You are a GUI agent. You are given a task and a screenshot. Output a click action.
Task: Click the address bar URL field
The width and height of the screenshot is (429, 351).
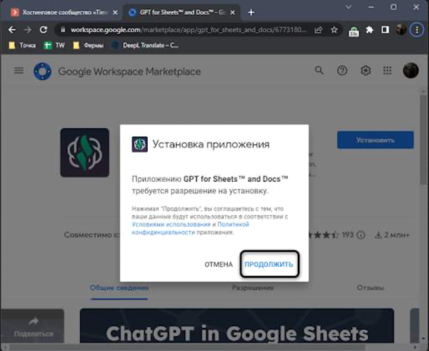pos(189,30)
